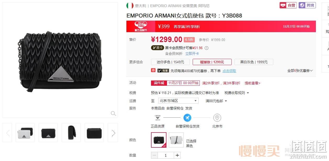Click the airplane bonded warehouse shipping icon
The width and height of the screenshot is (329, 161).
187,118
